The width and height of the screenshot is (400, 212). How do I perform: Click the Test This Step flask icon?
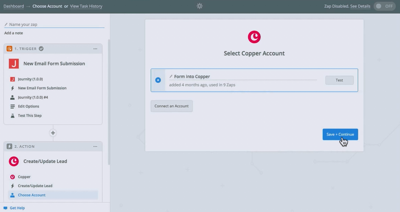12,116
